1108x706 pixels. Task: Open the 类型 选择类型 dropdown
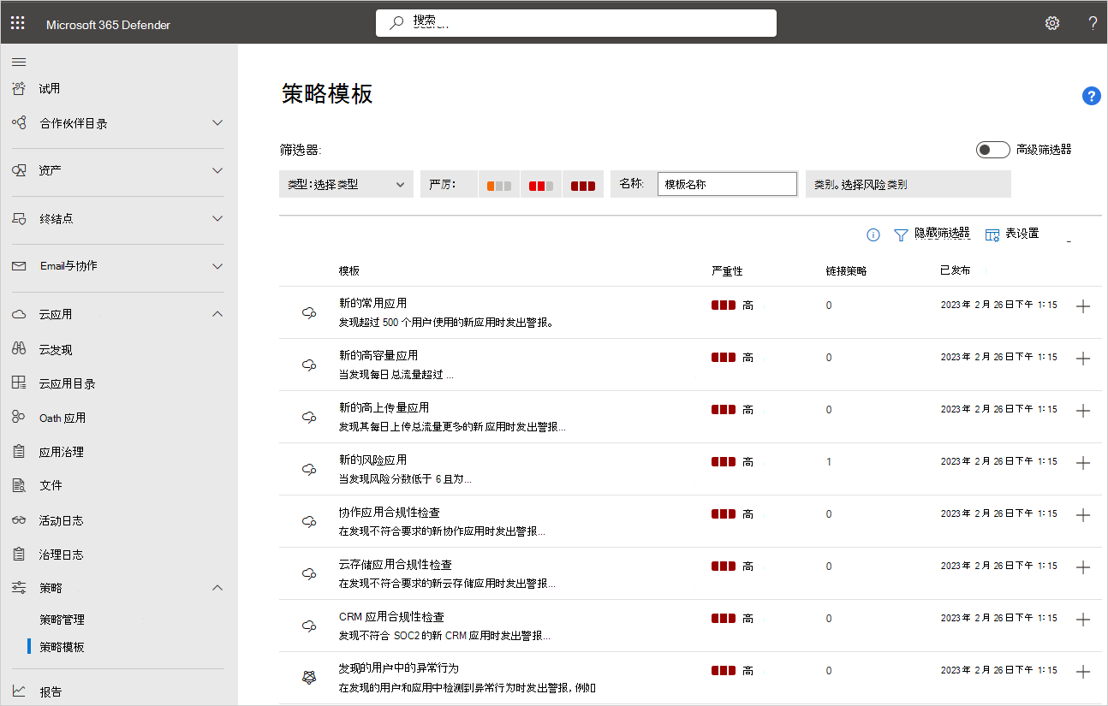coord(346,184)
